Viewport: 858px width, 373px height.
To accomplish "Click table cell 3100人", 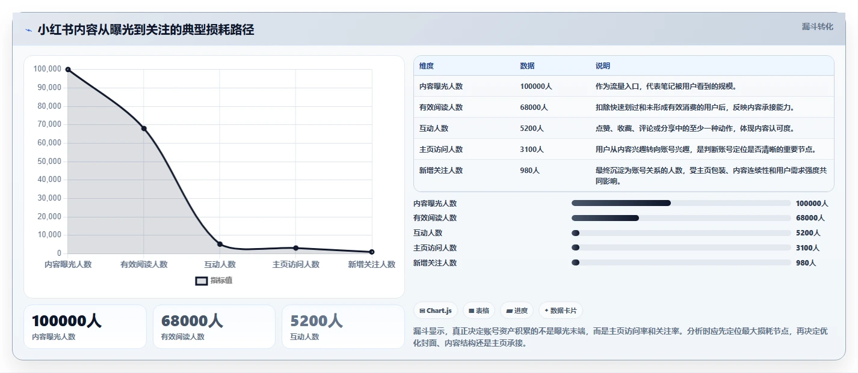I will (532, 150).
